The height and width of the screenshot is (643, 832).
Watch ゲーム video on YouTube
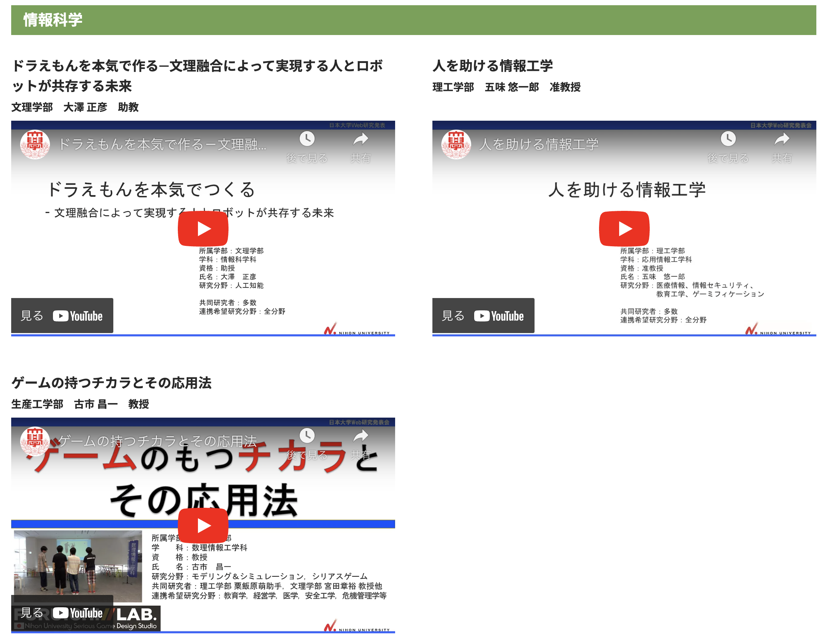(x=62, y=612)
